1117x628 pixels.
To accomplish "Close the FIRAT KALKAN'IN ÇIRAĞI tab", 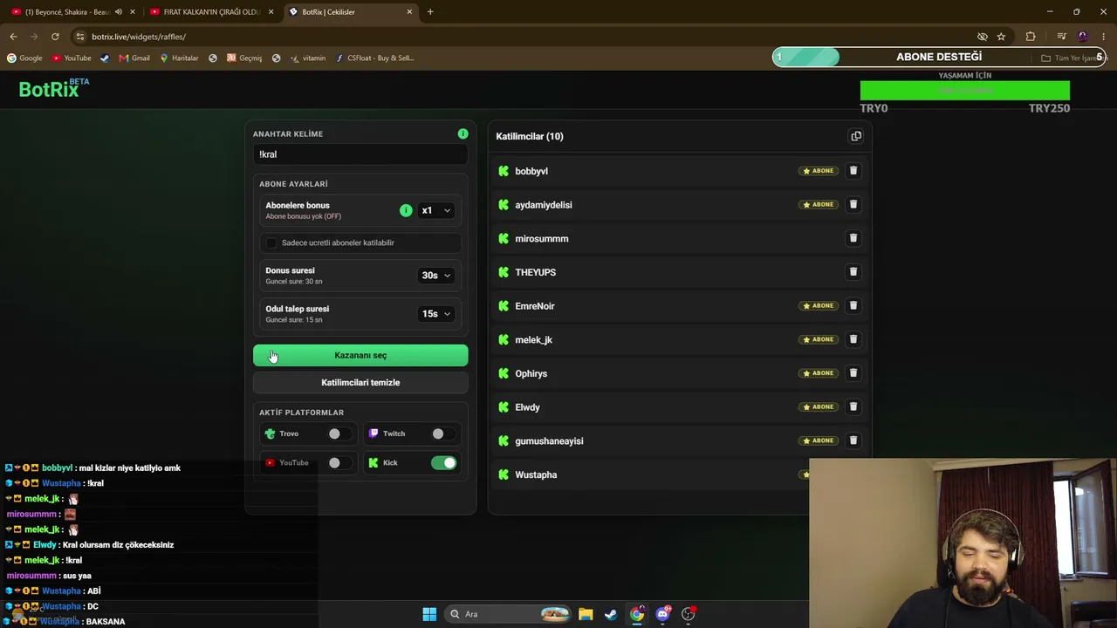I will pos(271,12).
